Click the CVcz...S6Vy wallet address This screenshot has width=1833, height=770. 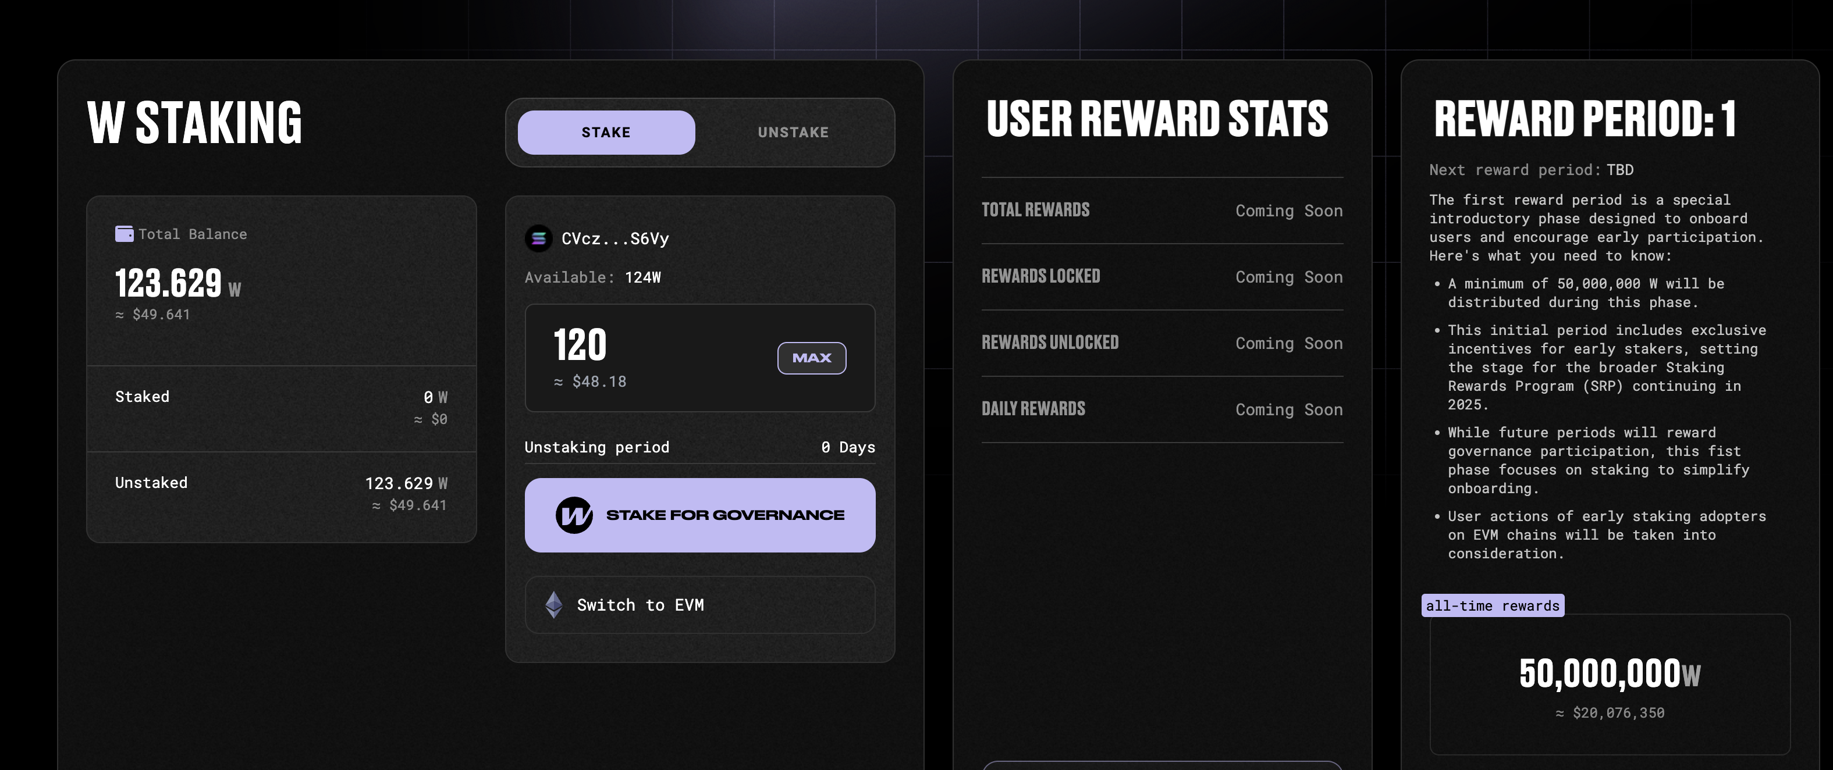615,239
